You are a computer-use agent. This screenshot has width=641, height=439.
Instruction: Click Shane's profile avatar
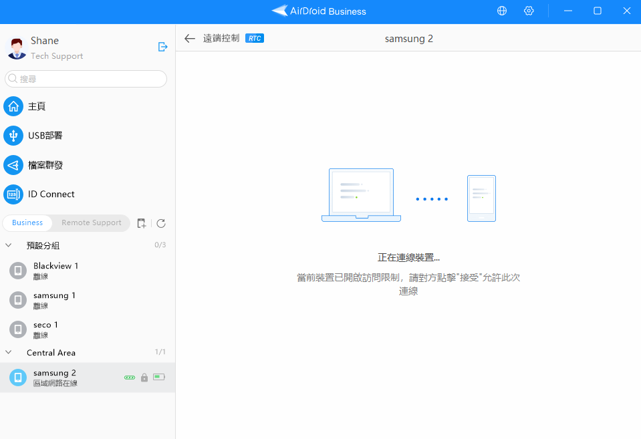click(x=17, y=48)
